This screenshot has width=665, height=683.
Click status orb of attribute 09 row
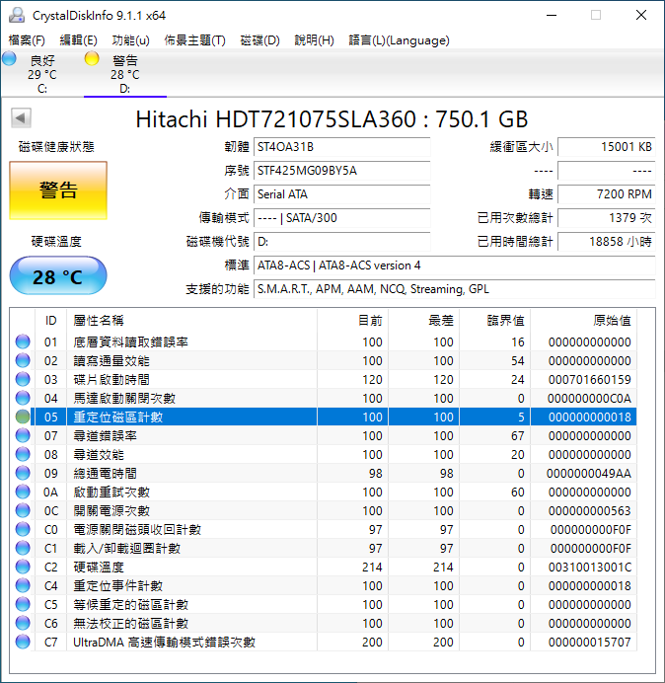tap(23, 473)
